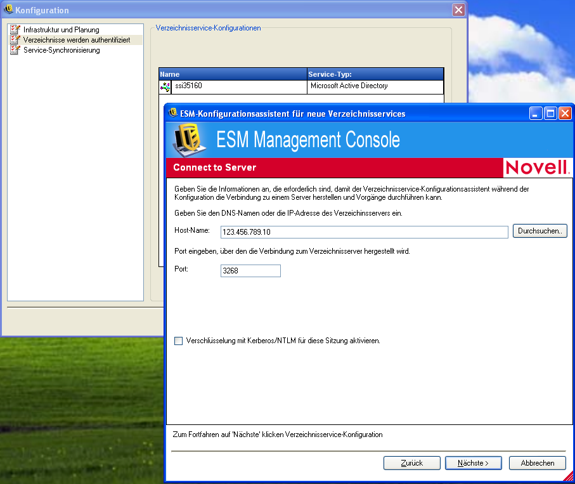Select the Microsoft Active Directory cell
This screenshot has height=484, width=575.
[375, 87]
